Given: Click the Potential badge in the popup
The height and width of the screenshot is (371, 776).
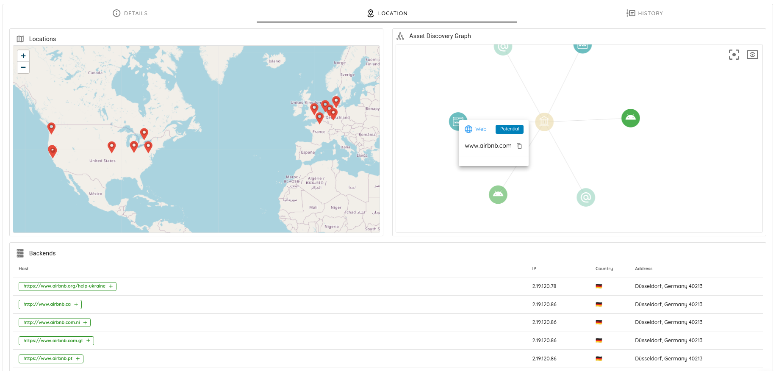Looking at the screenshot, I should pos(510,129).
